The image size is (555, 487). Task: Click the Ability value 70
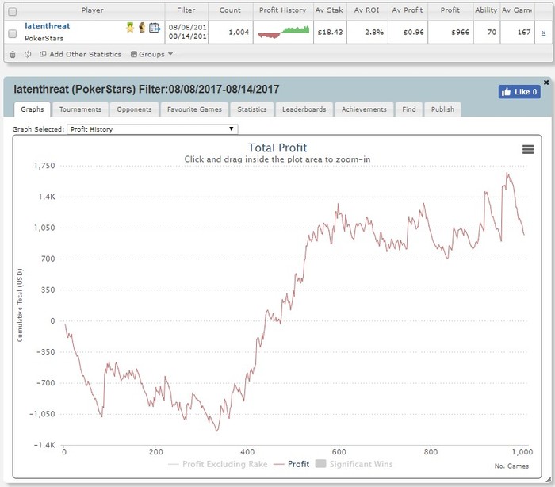492,33
